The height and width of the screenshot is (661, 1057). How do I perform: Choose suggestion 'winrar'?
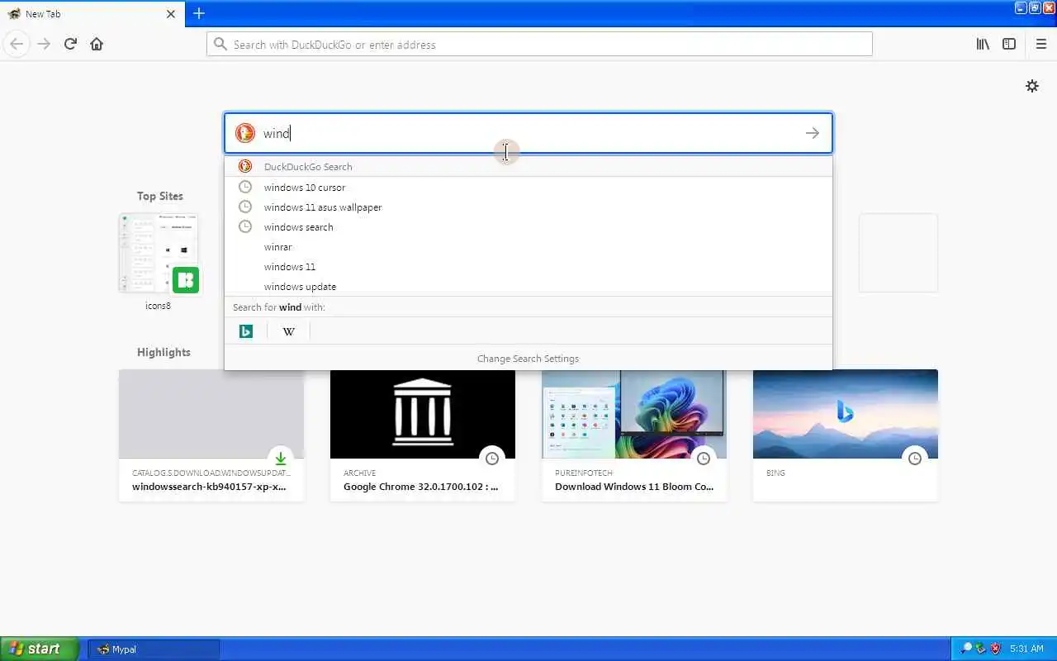click(x=528, y=247)
